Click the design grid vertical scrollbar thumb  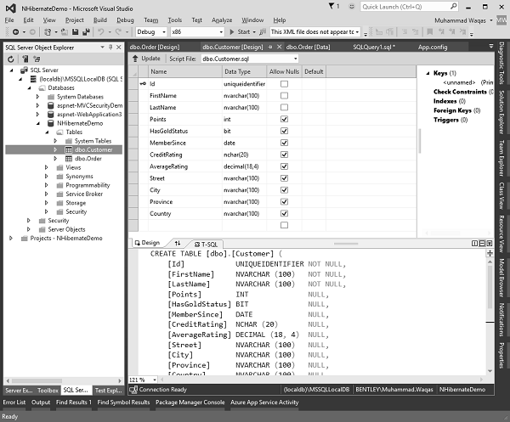coord(419,141)
